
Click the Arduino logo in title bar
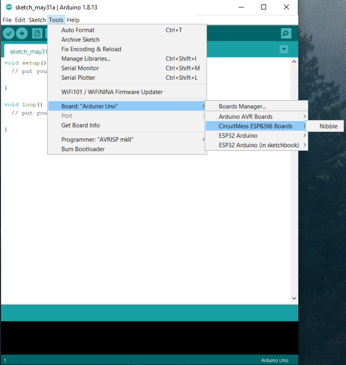tap(9, 7)
